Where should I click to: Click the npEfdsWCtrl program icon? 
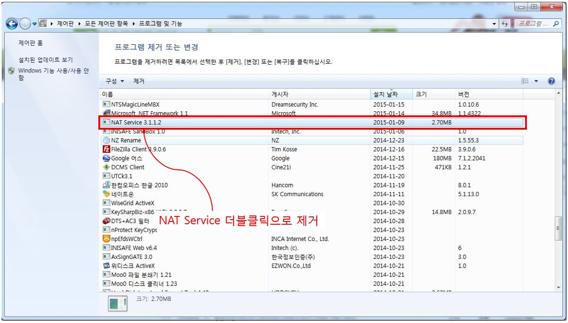[107, 239]
